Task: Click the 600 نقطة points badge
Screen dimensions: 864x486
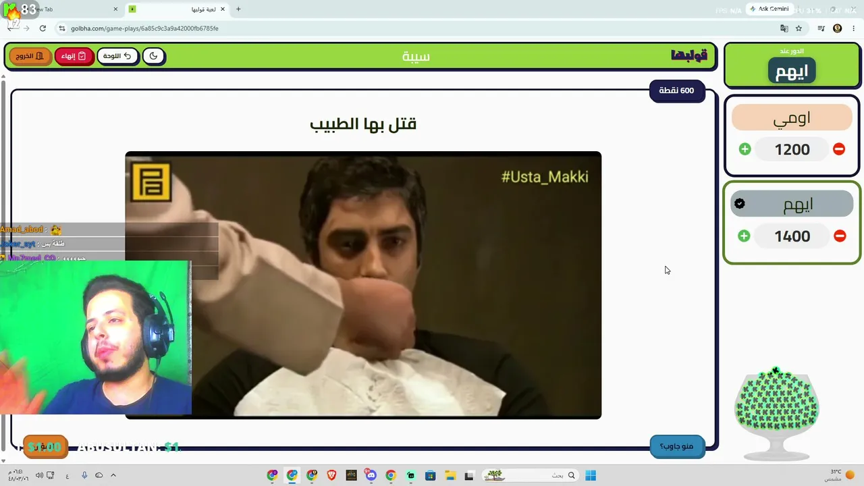Action: click(x=676, y=90)
